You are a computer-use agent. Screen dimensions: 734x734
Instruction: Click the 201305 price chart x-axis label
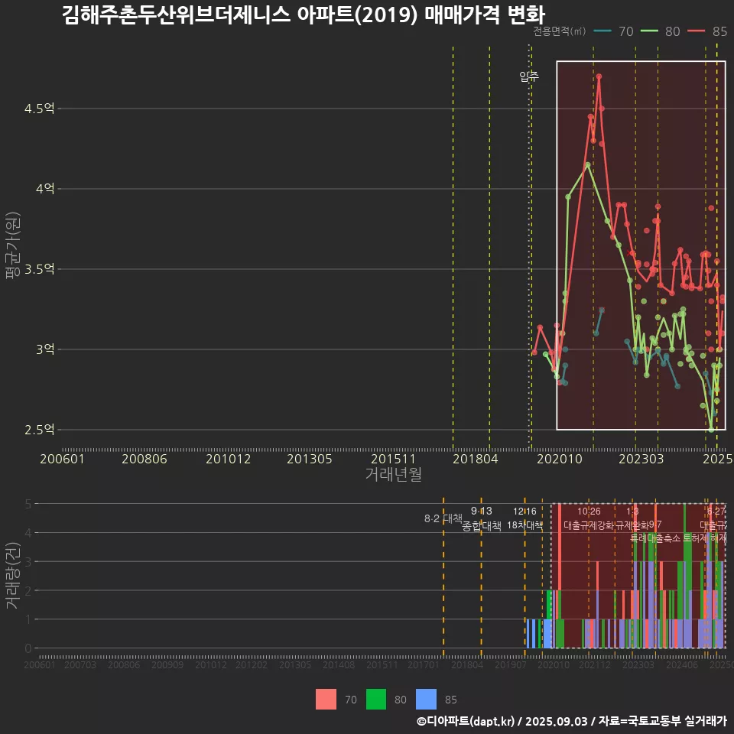310,459
